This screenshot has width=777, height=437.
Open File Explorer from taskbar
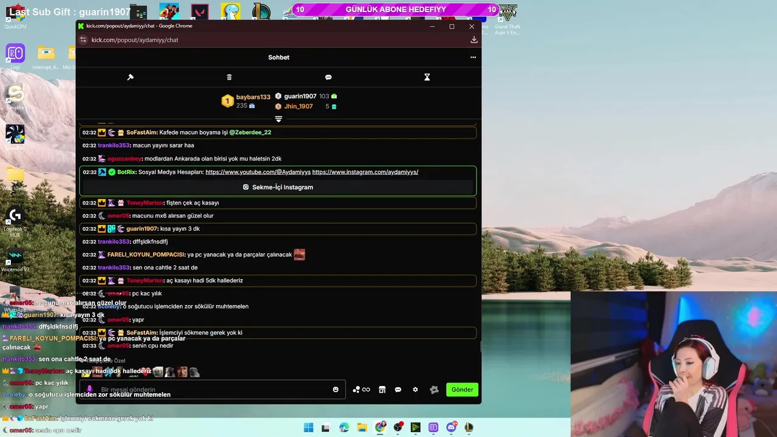[362, 427]
